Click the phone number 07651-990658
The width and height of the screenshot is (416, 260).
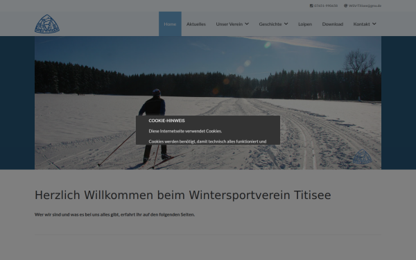(326, 6)
